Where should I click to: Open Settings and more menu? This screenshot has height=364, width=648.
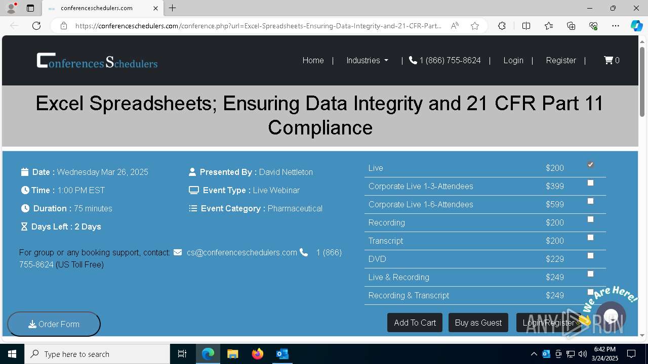(x=616, y=26)
